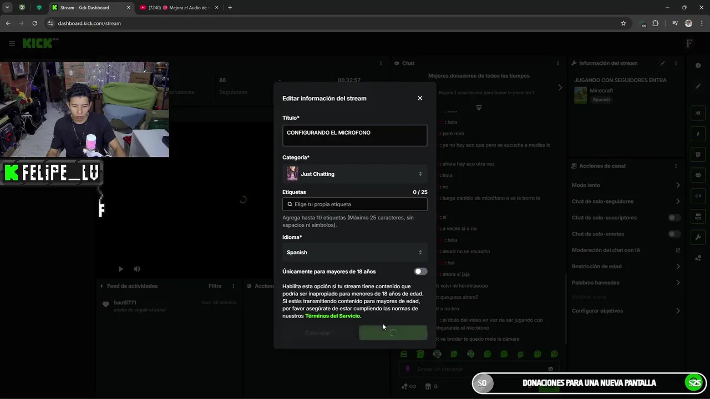The height and width of the screenshot is (399, 710).
Task: Open three-dot menu of Información del stream
Action: 676,63
